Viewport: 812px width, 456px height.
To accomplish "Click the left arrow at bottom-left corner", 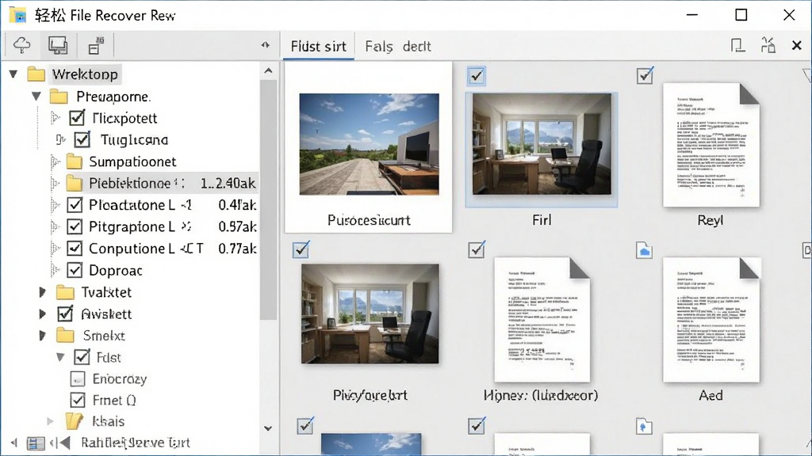I will [14, 443].
